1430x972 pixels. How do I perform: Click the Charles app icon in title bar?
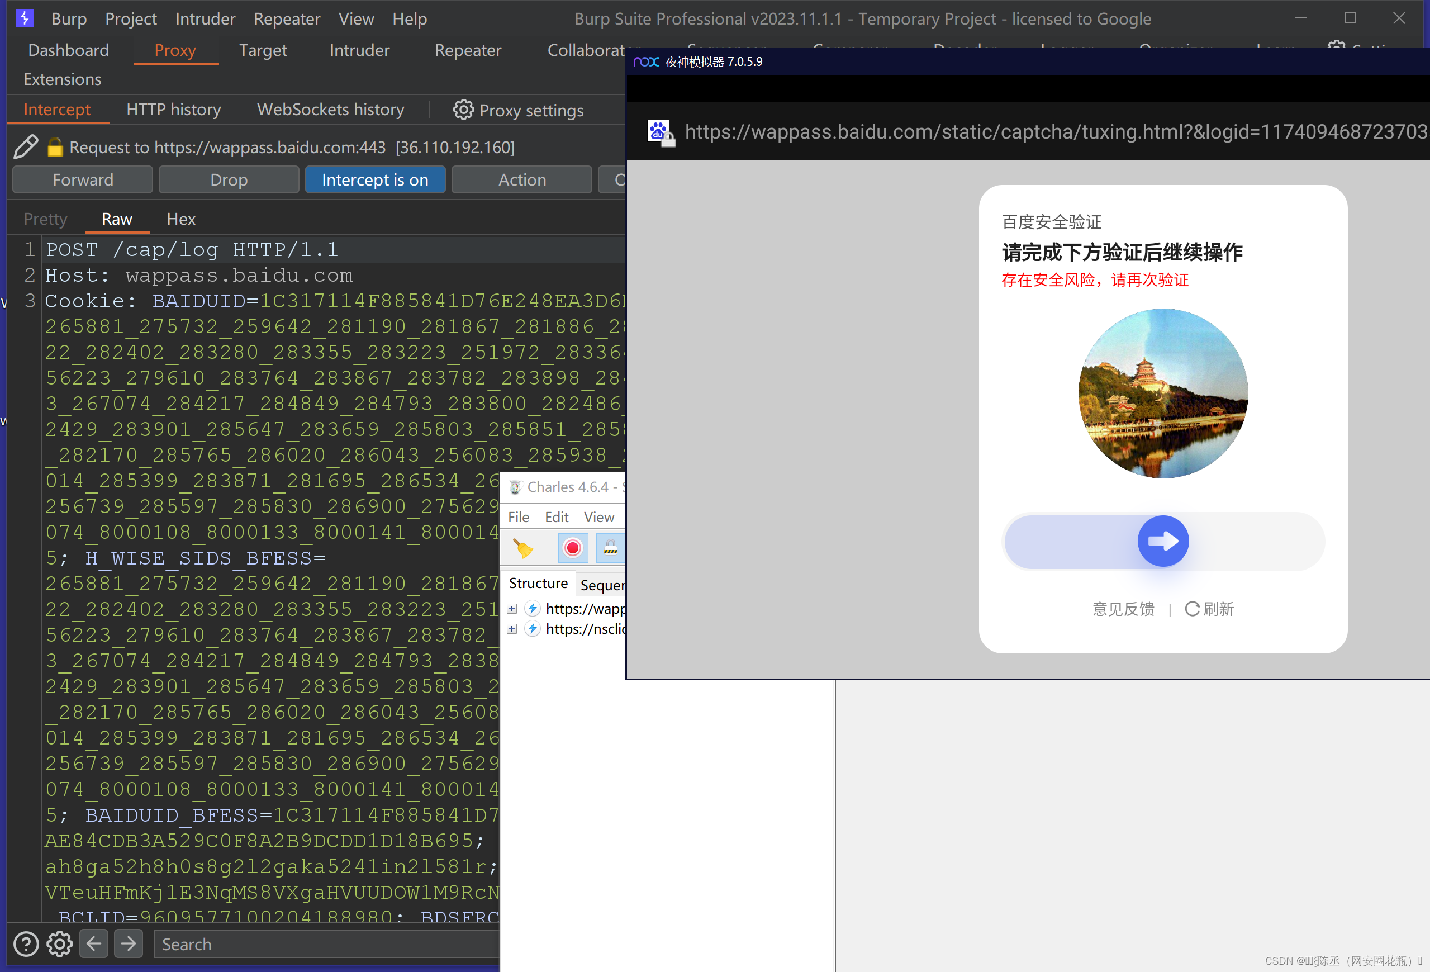pos(516,487)
